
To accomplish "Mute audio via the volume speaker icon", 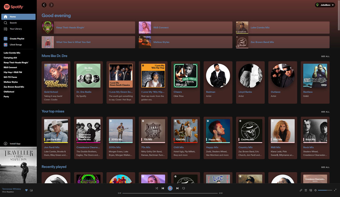I will coord(315,190).
